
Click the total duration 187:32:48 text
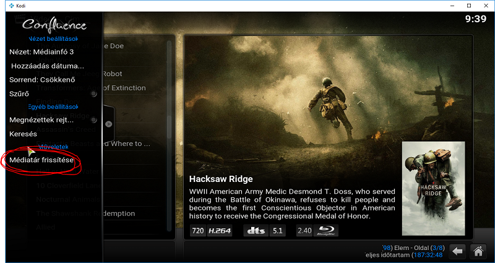[x=428, y=255]
